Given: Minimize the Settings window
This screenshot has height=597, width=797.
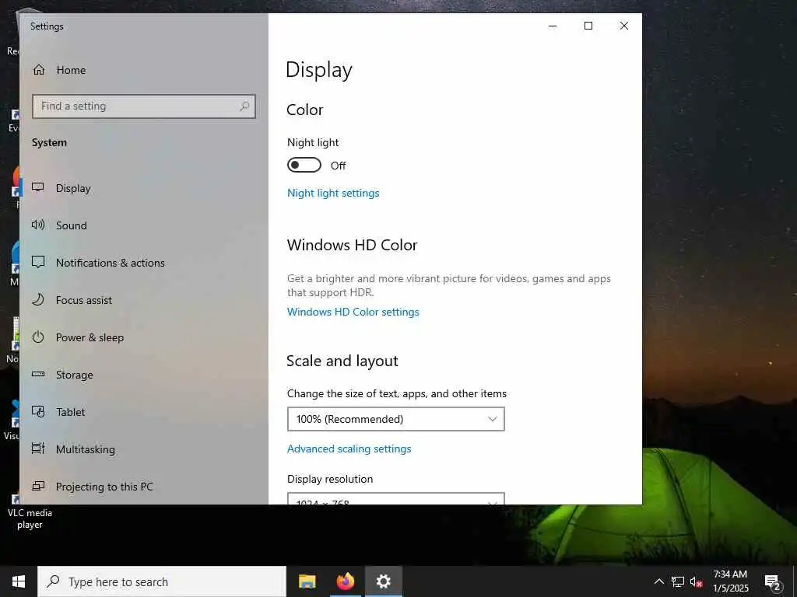Looking at the screenshot, I should [553, 26].
